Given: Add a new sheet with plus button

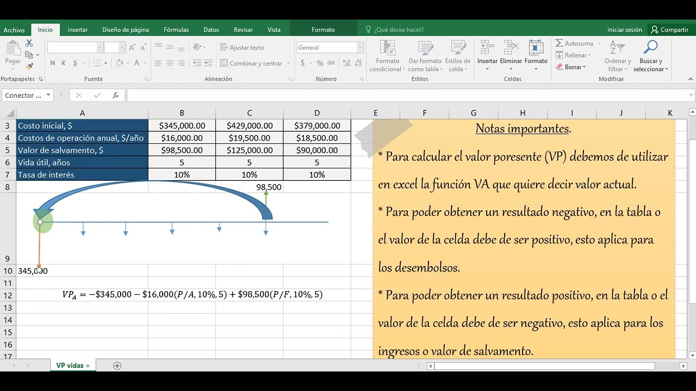Looking at the screenshot, I should pyautogui.click(x=117, y=365).
